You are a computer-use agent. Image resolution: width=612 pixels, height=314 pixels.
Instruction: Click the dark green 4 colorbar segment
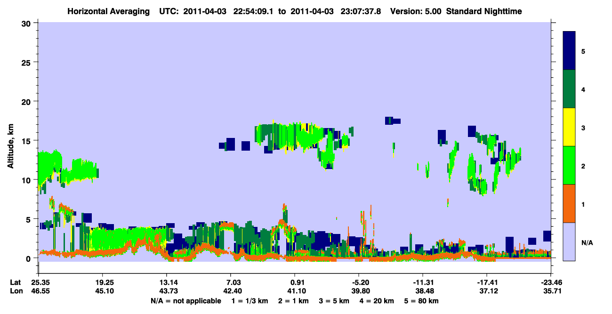tap(569, 89)
